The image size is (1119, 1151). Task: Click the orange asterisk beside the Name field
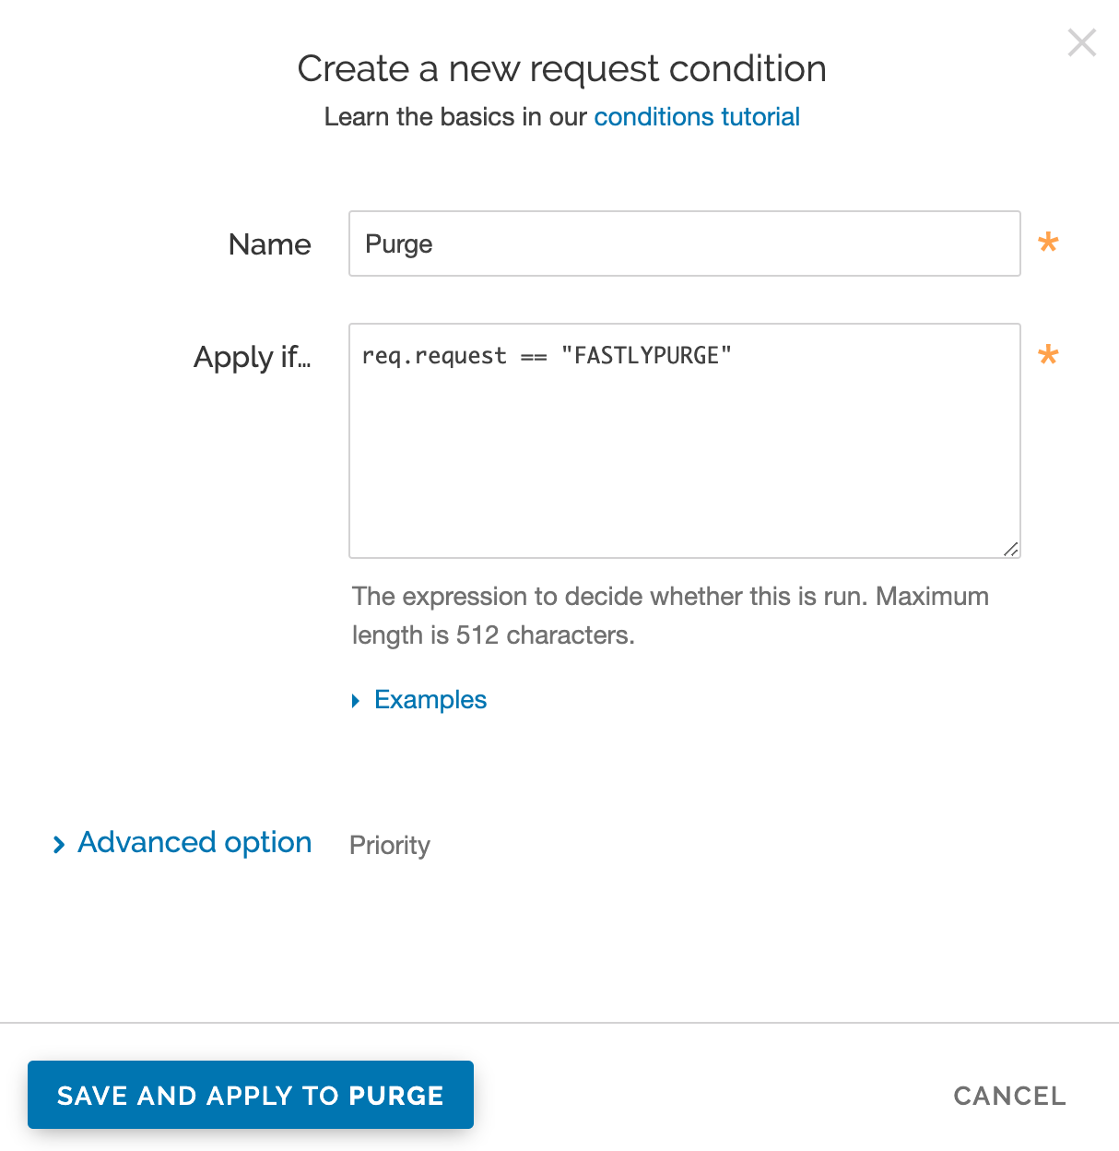tap(1048, 243)
